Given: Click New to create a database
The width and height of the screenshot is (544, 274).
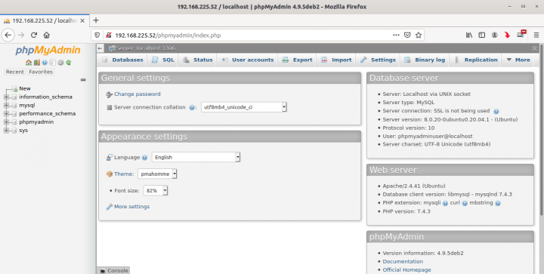Looking at the screenshot, I should click(x=25, y=88).
